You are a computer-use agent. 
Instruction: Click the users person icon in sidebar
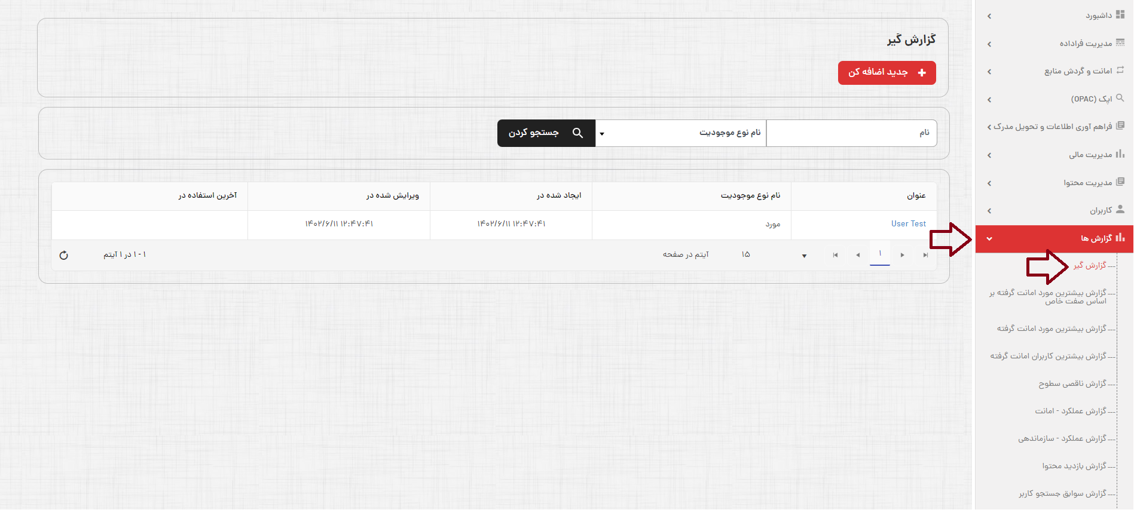(x=1120, y=210)
